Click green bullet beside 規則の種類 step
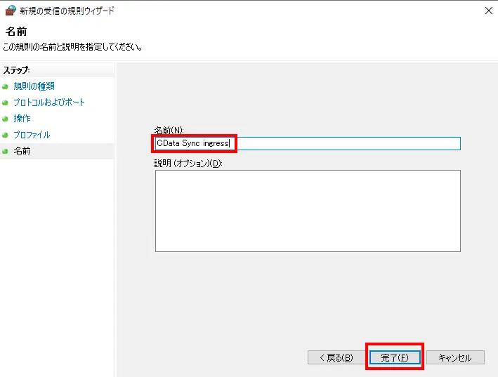 coord(5,86)
